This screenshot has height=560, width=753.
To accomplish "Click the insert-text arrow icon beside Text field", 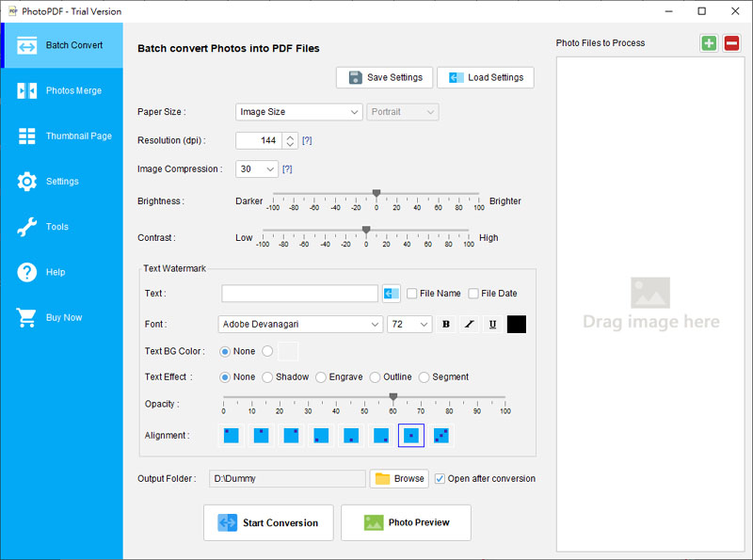I will pyautogui.click(x=392, y=294).
